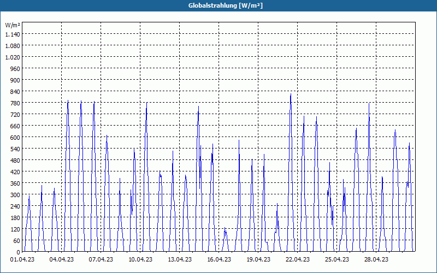
Task: Click the 240 y-axis label
Action: click(x=15, y=206)
